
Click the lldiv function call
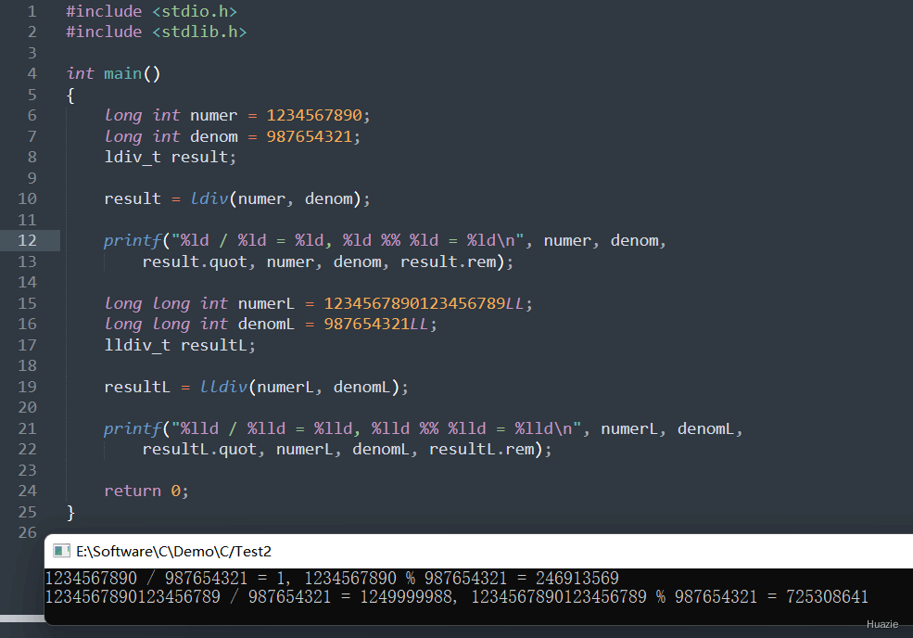pyautogui.click(x=223, y=387)
